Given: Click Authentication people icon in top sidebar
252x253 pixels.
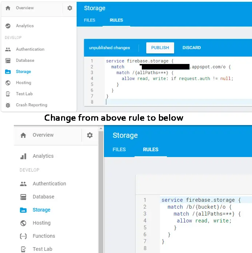Looking at the screenshot, I should [x=8, y=49].
